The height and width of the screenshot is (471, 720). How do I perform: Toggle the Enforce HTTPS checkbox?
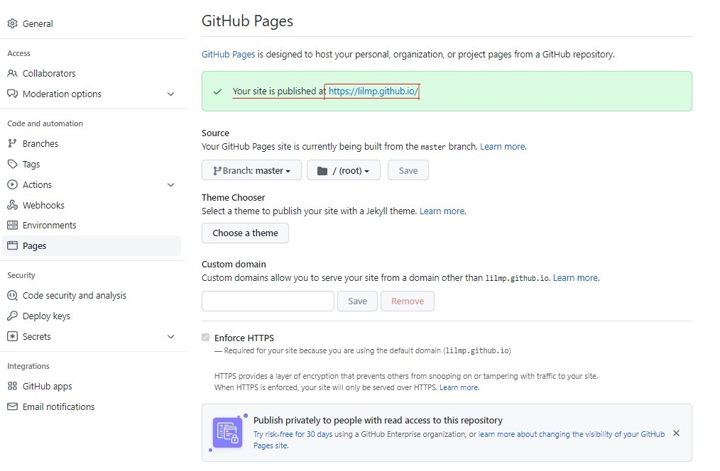pyautogui.click(x=206, y=338)
